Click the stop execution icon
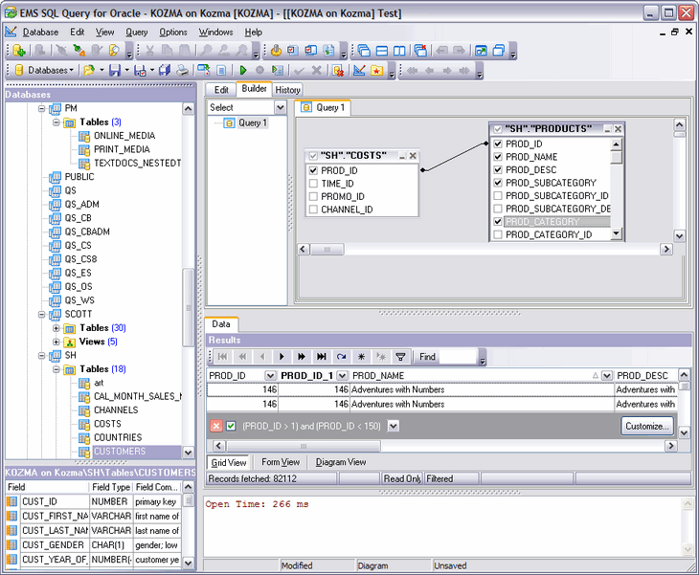699x575 pixels. 259,71
